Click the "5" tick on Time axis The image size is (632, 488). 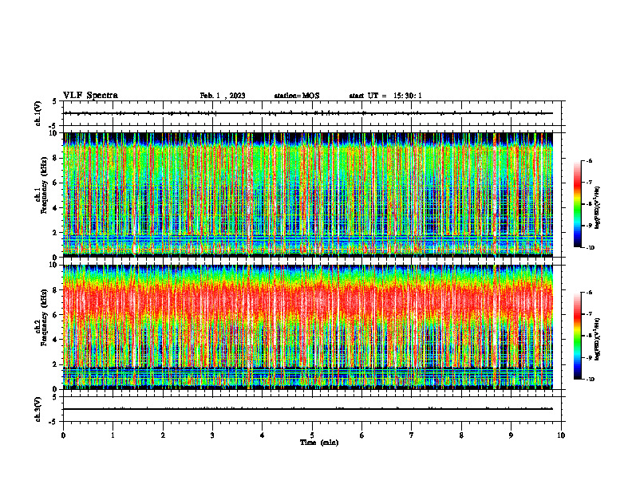click(x=312, y=435)
